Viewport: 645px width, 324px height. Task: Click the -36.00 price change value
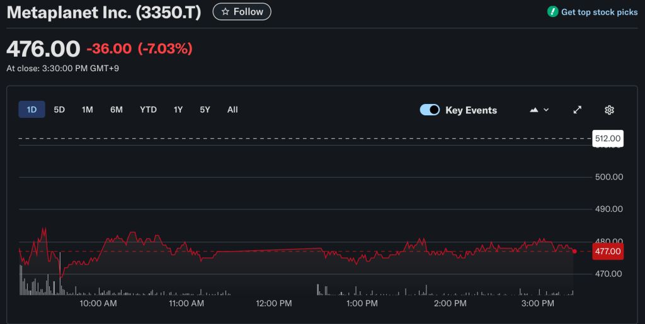pos(109,49)
